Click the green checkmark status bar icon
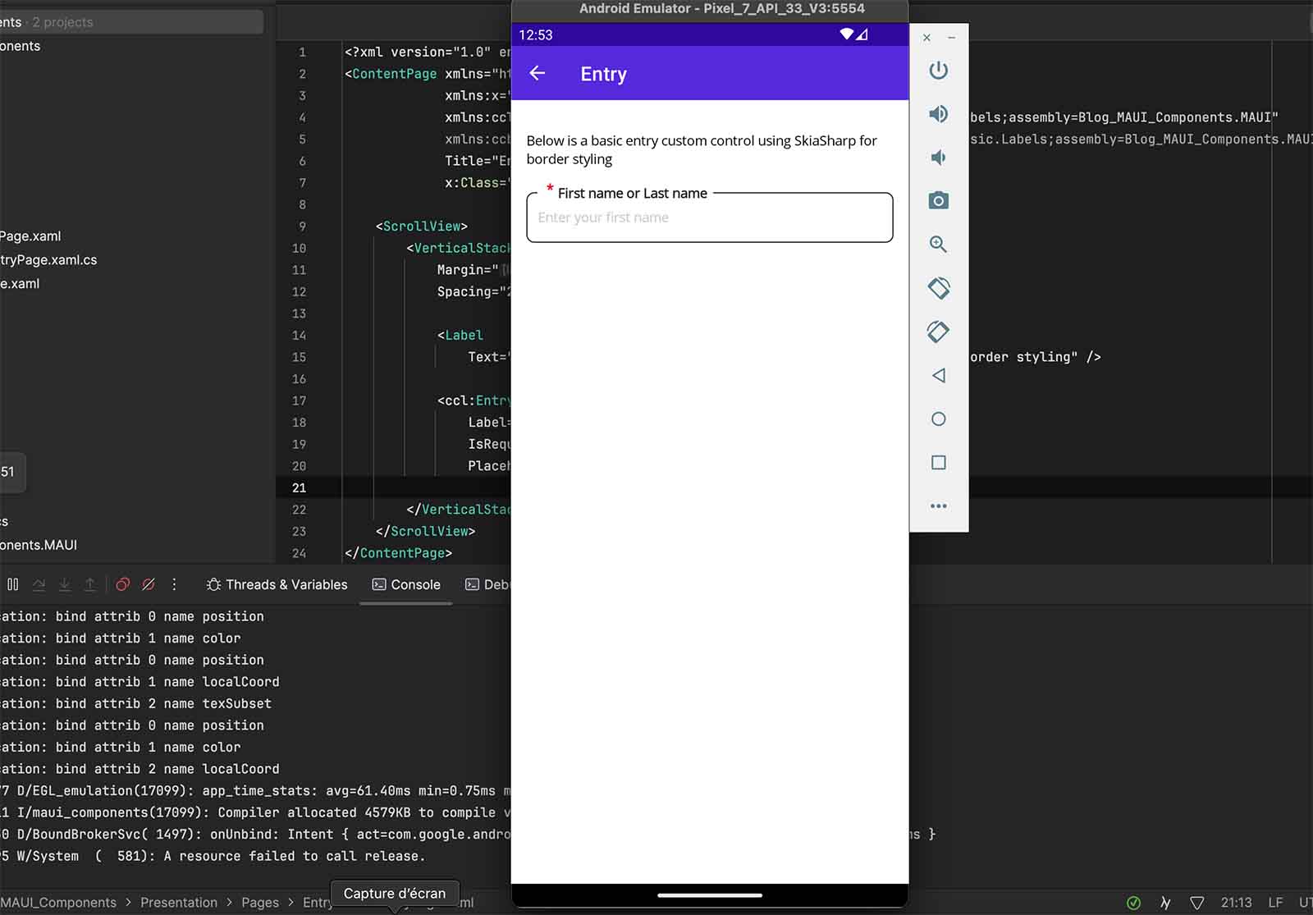This screenshot has height=915, width=1313. (x=1133, y=903)
